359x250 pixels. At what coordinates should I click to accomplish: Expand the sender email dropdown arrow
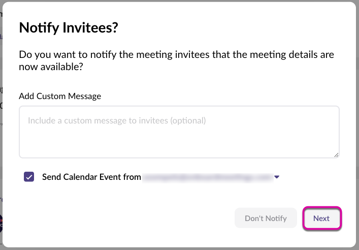click(x=277, y=177)
